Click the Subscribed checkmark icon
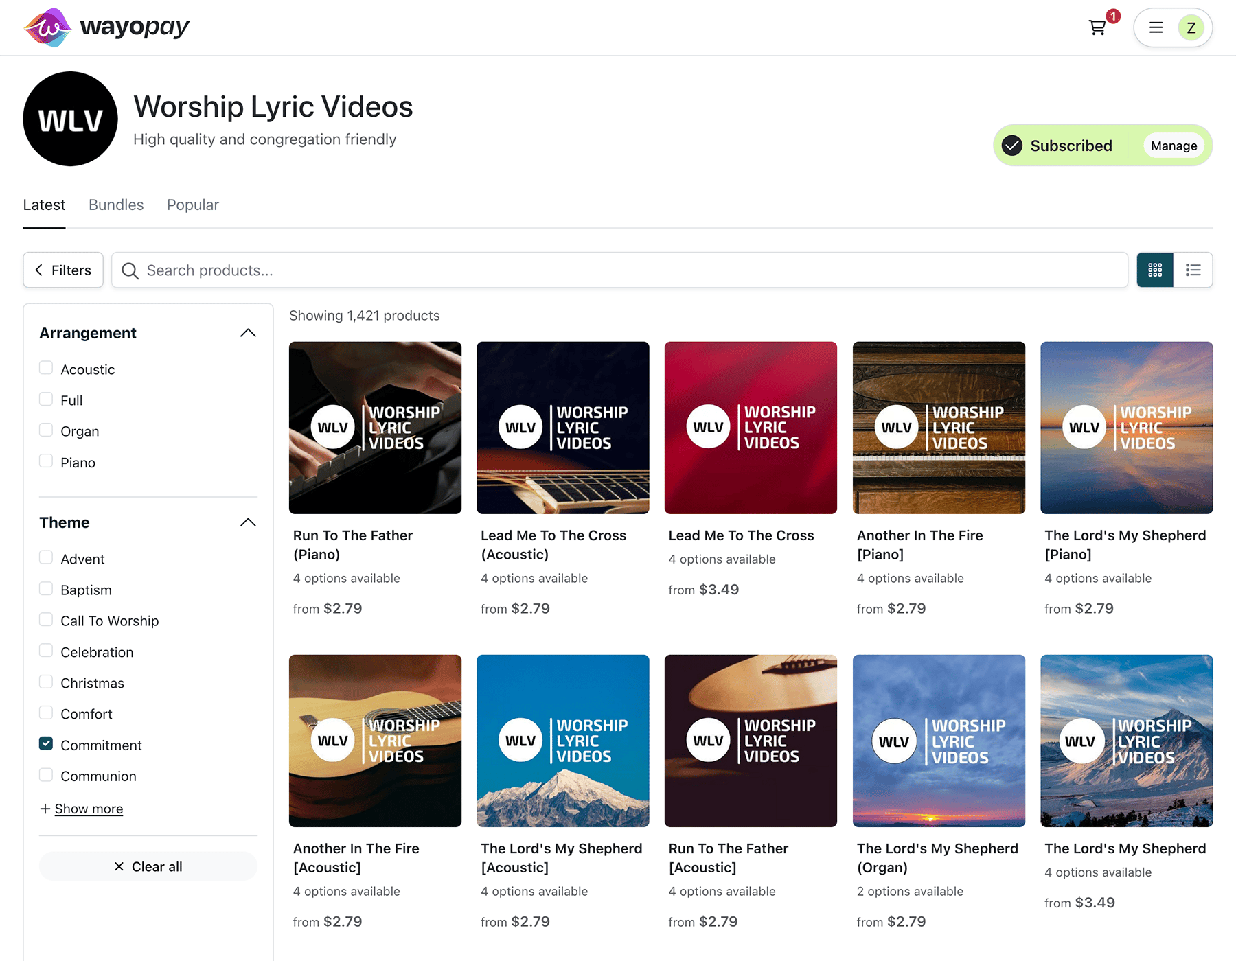This screenshot has width=1236, height=961. coord(1012,146)
